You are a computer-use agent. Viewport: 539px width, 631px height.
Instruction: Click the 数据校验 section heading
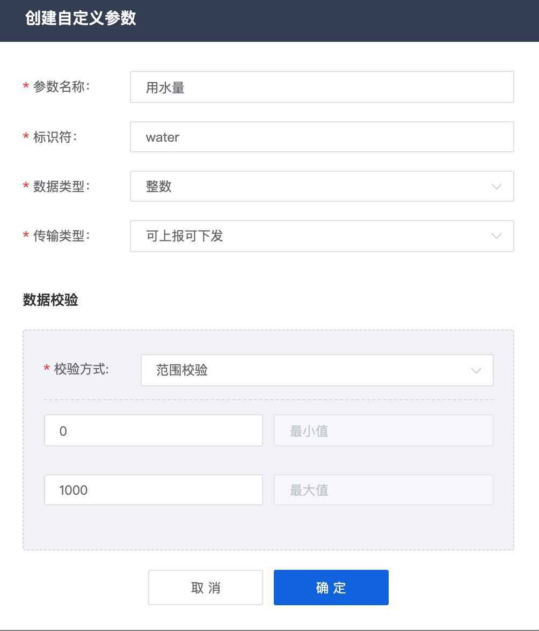(50, 300)
